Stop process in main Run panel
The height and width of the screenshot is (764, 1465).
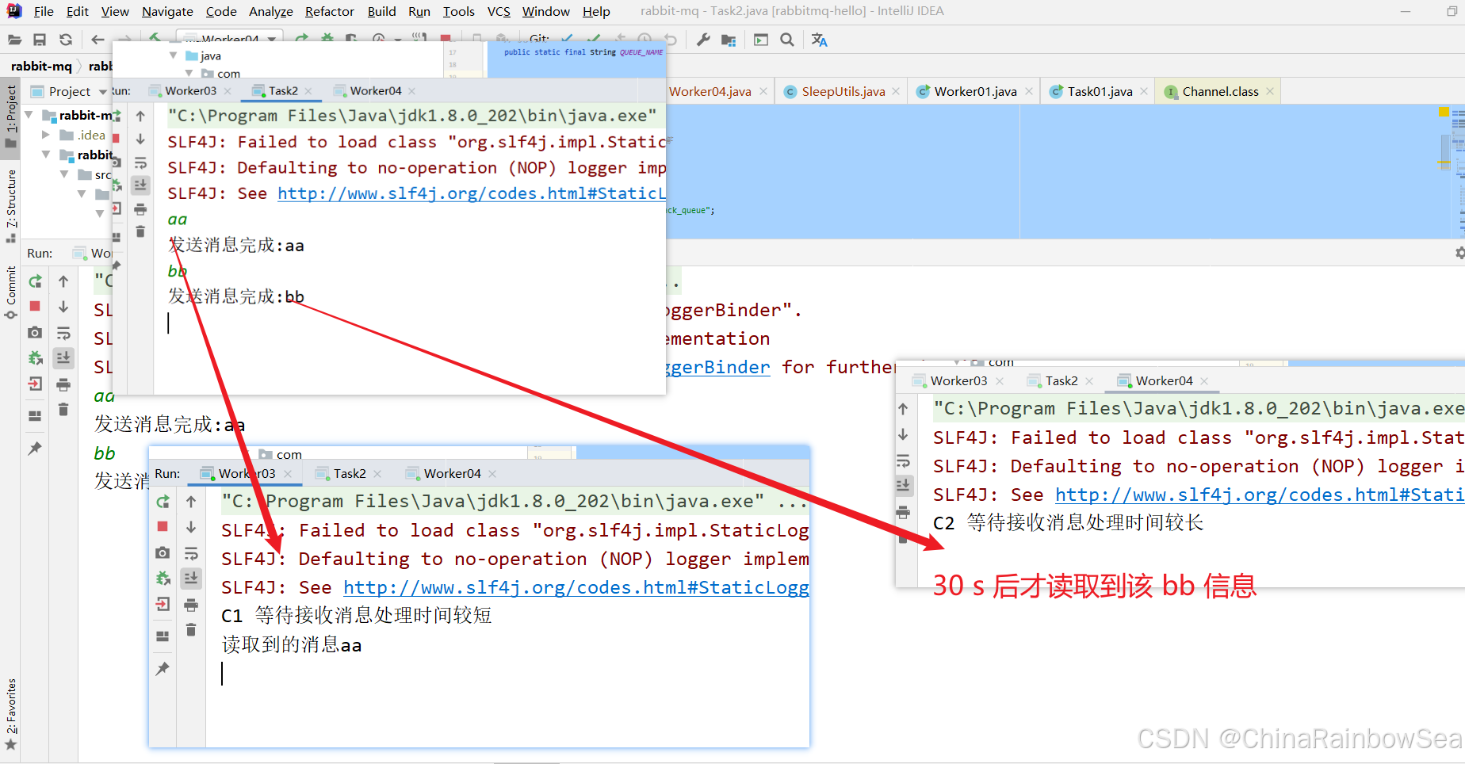pos(35,306)
